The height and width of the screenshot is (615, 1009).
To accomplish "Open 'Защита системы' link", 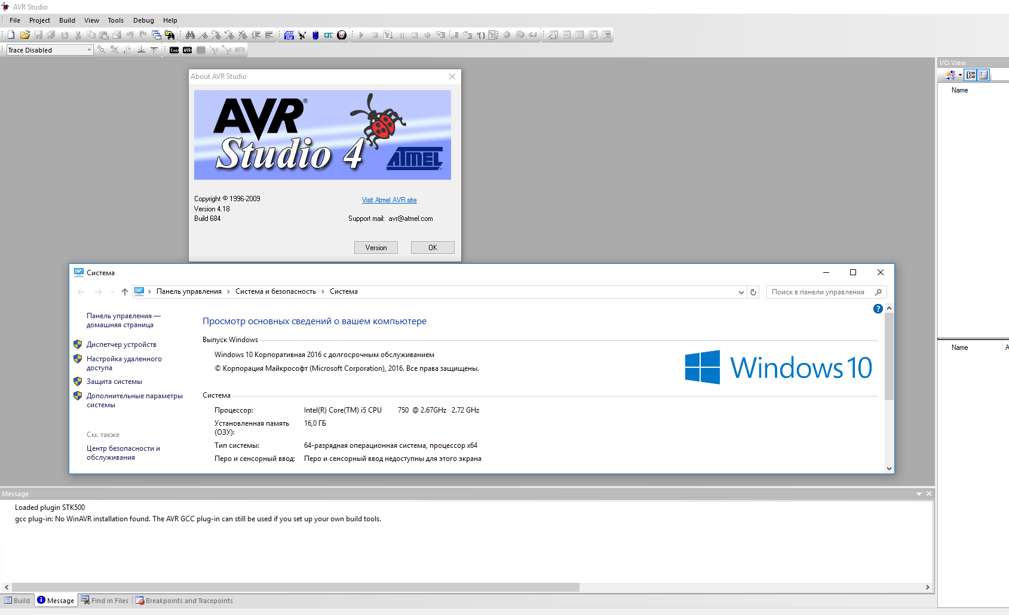I will [114, 382].
